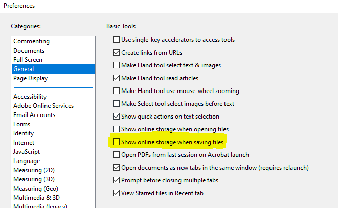
Task: Open Adobe Online Services category
Action: (43, 106)
